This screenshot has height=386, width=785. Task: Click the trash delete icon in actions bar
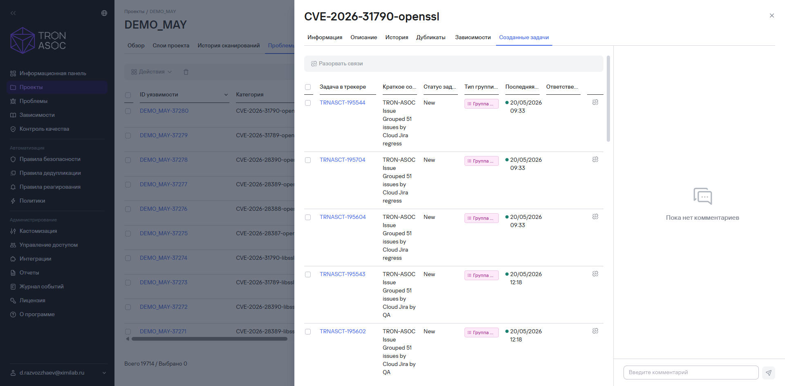point(186,72)
